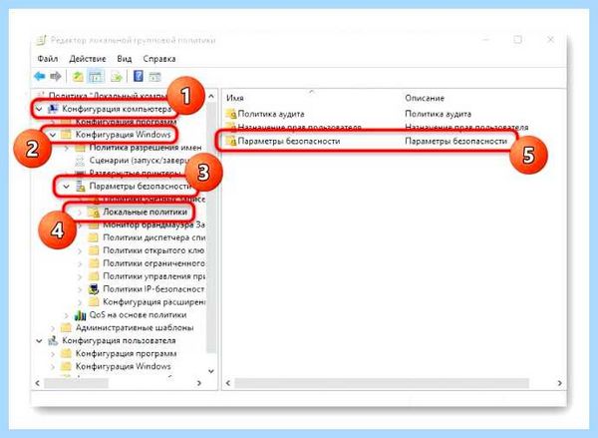The height and width of the screenshot is (438, 598).
Task: Select Конфигурация Windows under user configuration
Action: pos(123,366)
